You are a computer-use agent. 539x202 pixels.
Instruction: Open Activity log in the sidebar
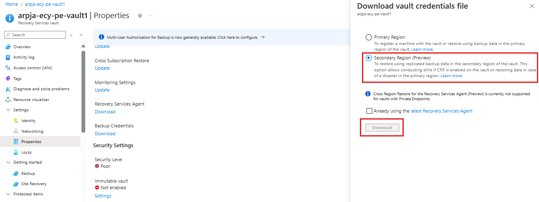[24, 57]
